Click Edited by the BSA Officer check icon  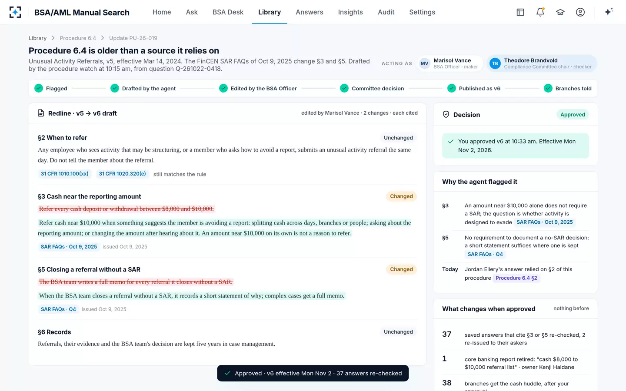point(223,88)
